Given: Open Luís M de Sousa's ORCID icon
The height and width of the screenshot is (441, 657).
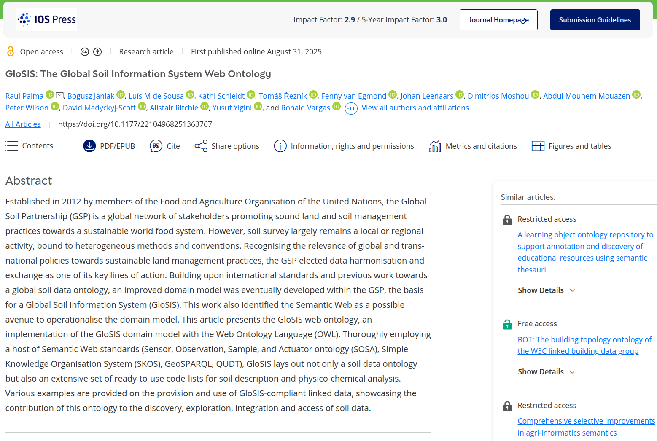Looking at the screenshot, I should 190,94.
